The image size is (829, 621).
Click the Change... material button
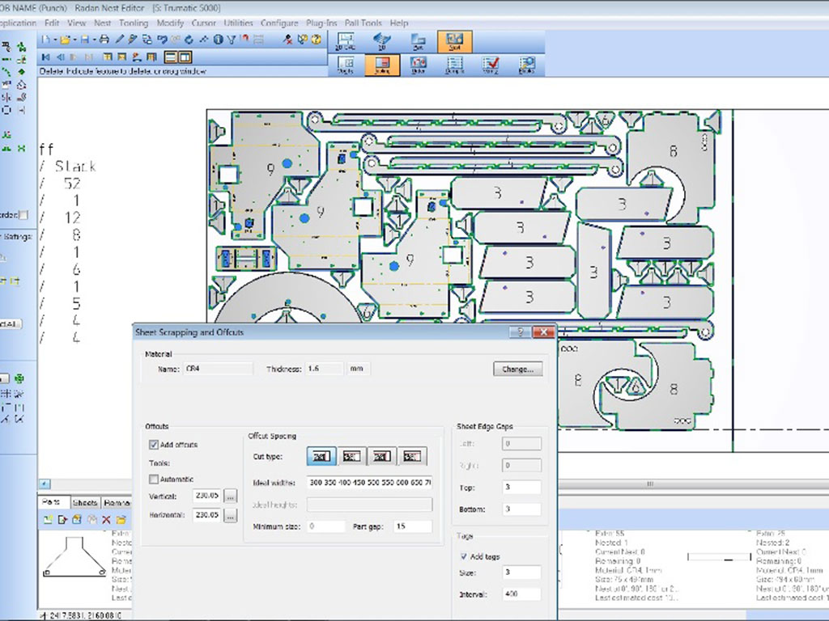tap(517, 369)
